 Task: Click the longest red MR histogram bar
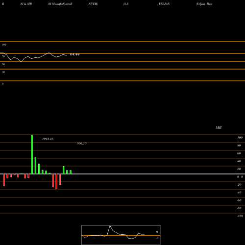click(56, 181)
